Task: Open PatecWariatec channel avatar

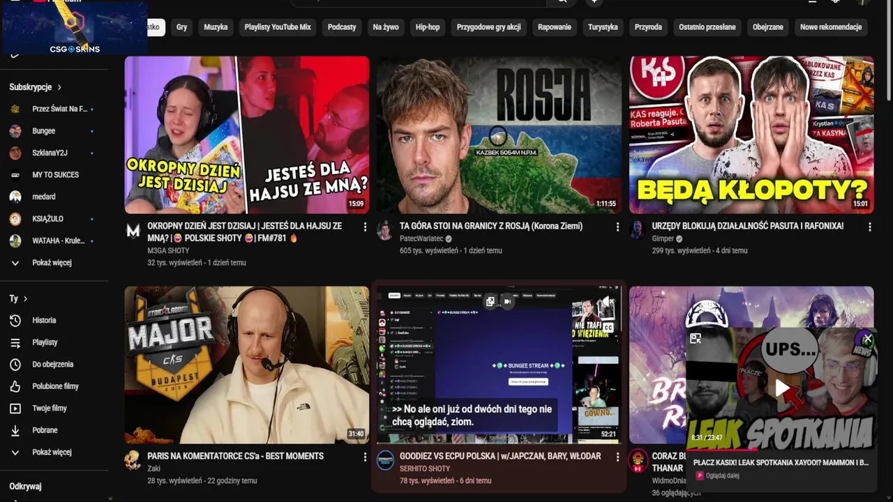Action: (x=385, y=231)
